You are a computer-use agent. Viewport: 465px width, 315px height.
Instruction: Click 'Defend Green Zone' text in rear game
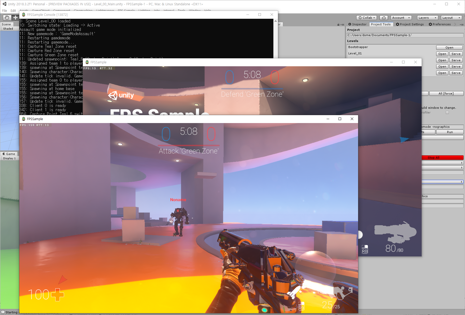(x=252, y=94)
